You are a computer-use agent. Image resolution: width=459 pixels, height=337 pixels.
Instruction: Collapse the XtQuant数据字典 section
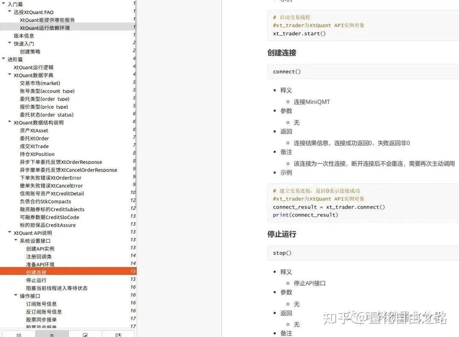[9, 75]
